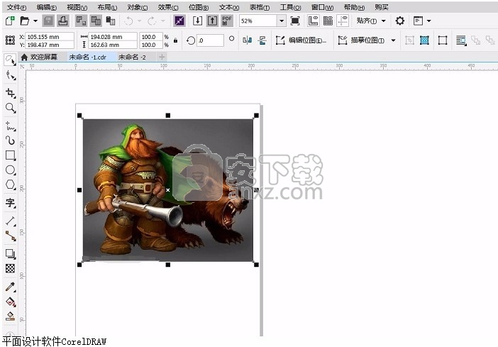Select the Text (字) tool
The height and width of the screenshot is (347, 498).
pyautogui.click(x=10, y=203)
